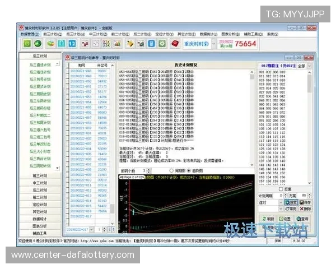Click the dark calculator-like toolbar icon
336x269 pixels.
pyautogui.click(x=141, y=44)
